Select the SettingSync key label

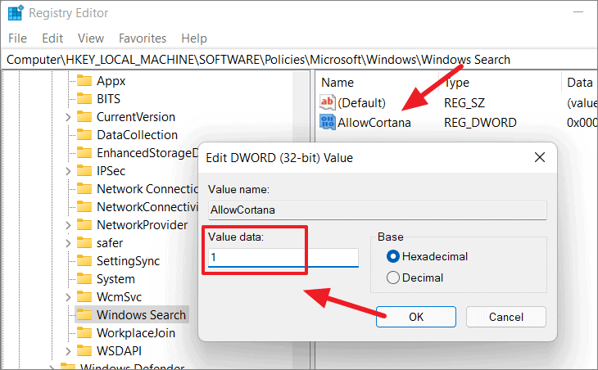pyautogui.click(x=128, y=260)
